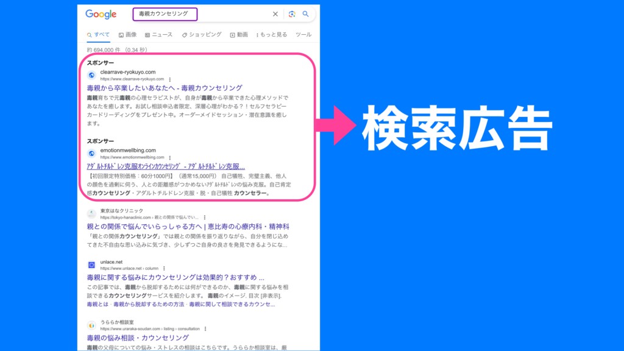Click the 東京はなクリニック favicon

tap(91, 214)
